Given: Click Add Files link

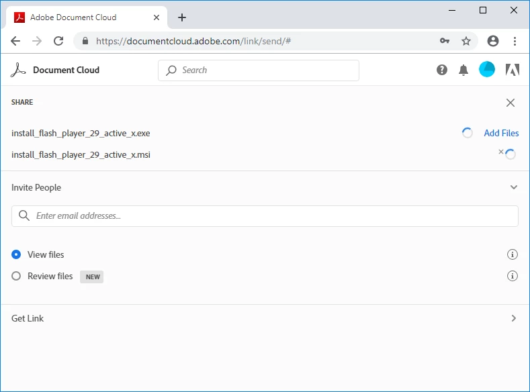Looking at the screenshot, I should 501,133.
